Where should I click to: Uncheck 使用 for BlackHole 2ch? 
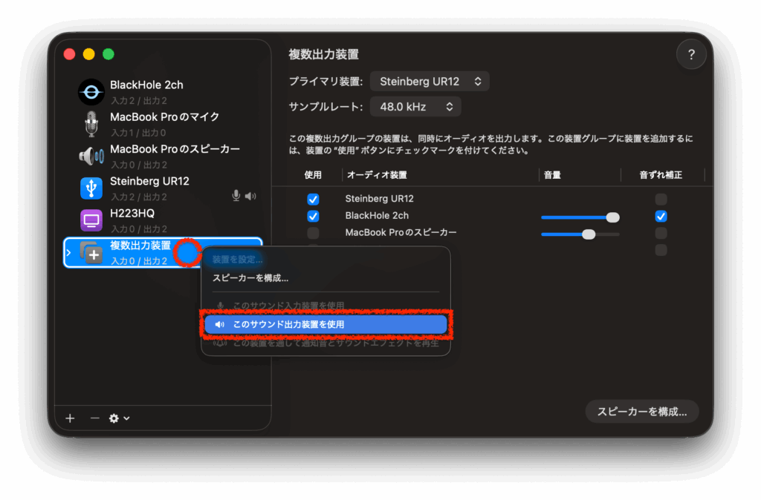(313, 216)
